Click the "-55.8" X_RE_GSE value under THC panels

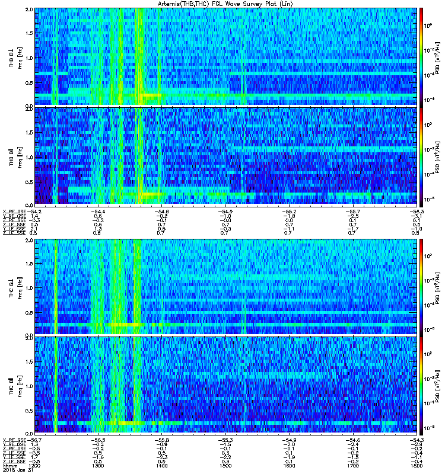click(x=161, y=440)
